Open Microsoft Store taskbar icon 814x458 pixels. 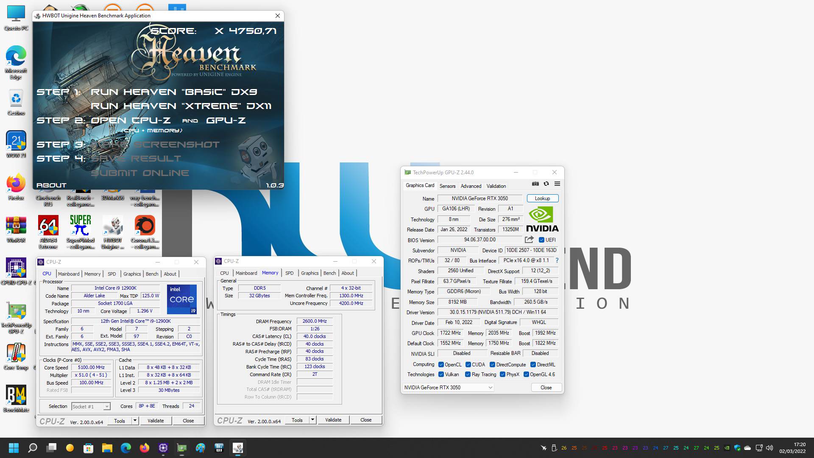pos(89,448)
